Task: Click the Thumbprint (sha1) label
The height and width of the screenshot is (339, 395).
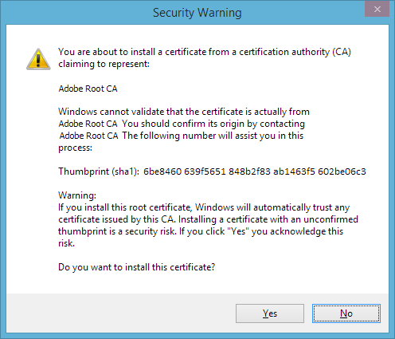Action: (99, 171)
